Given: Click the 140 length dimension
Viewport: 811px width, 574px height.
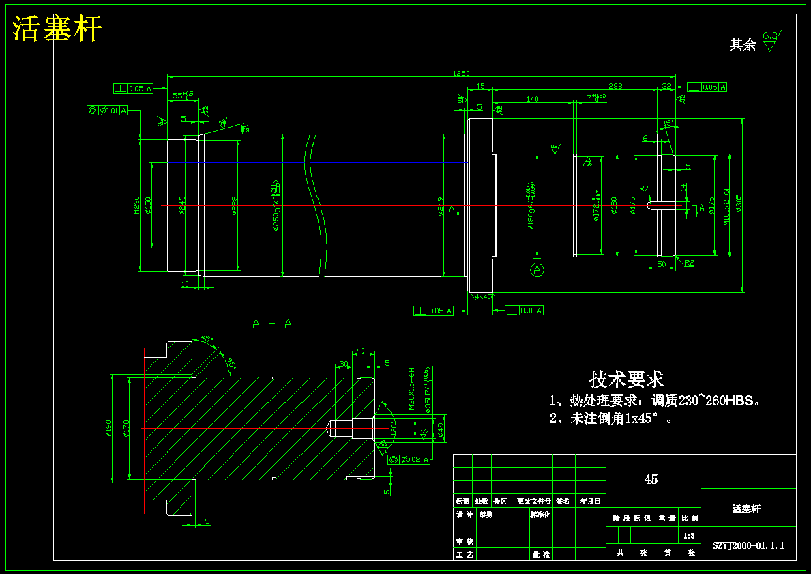Looking at the screenshot, I should [x=532, y=99].
